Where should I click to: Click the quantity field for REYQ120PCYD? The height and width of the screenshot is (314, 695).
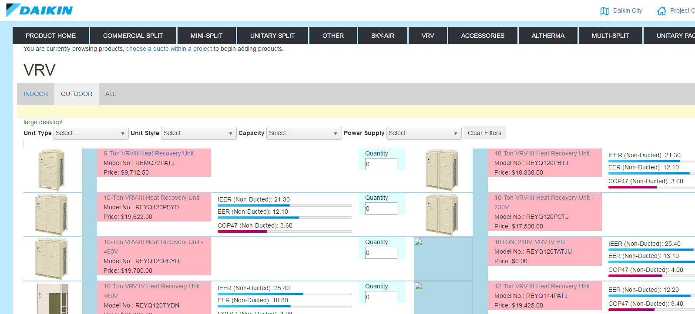click(381, 253)
